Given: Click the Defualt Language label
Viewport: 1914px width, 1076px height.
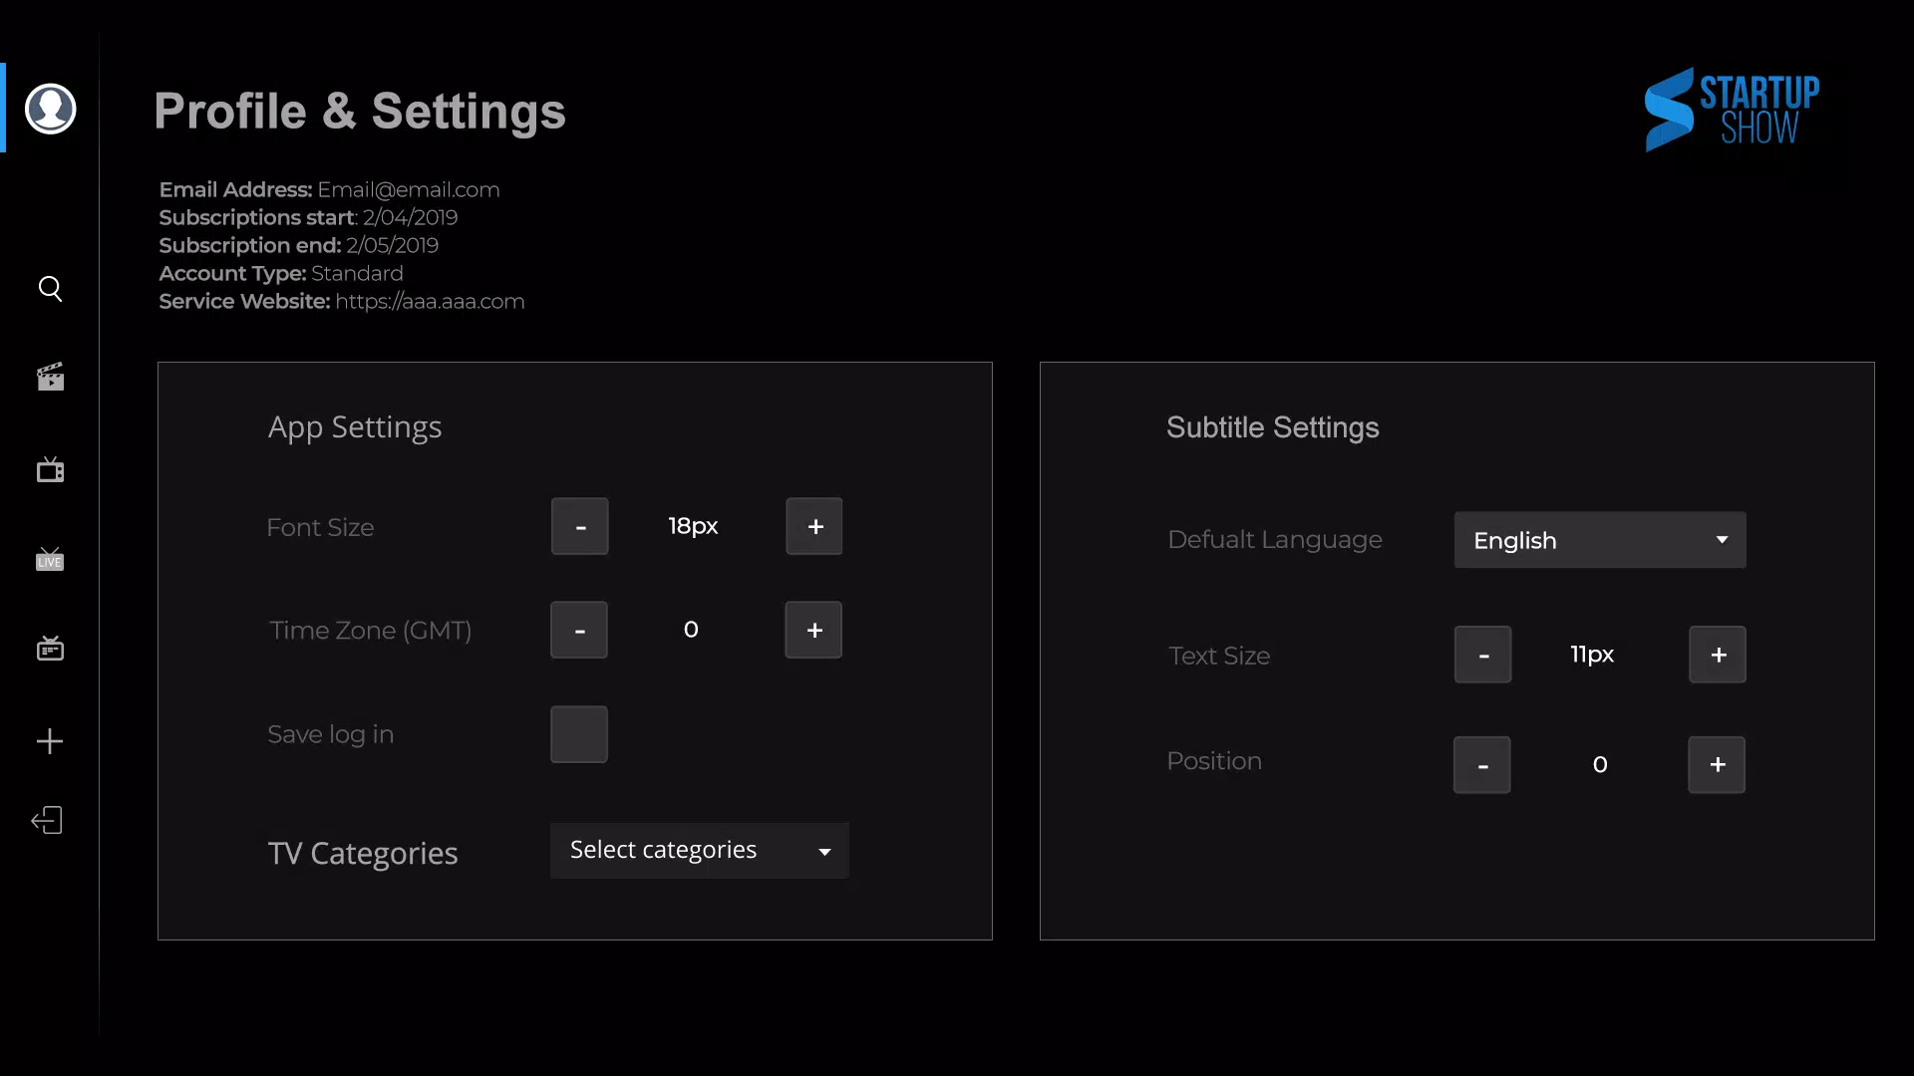Looking at the screenshot, I should (x=1275, y=540).
